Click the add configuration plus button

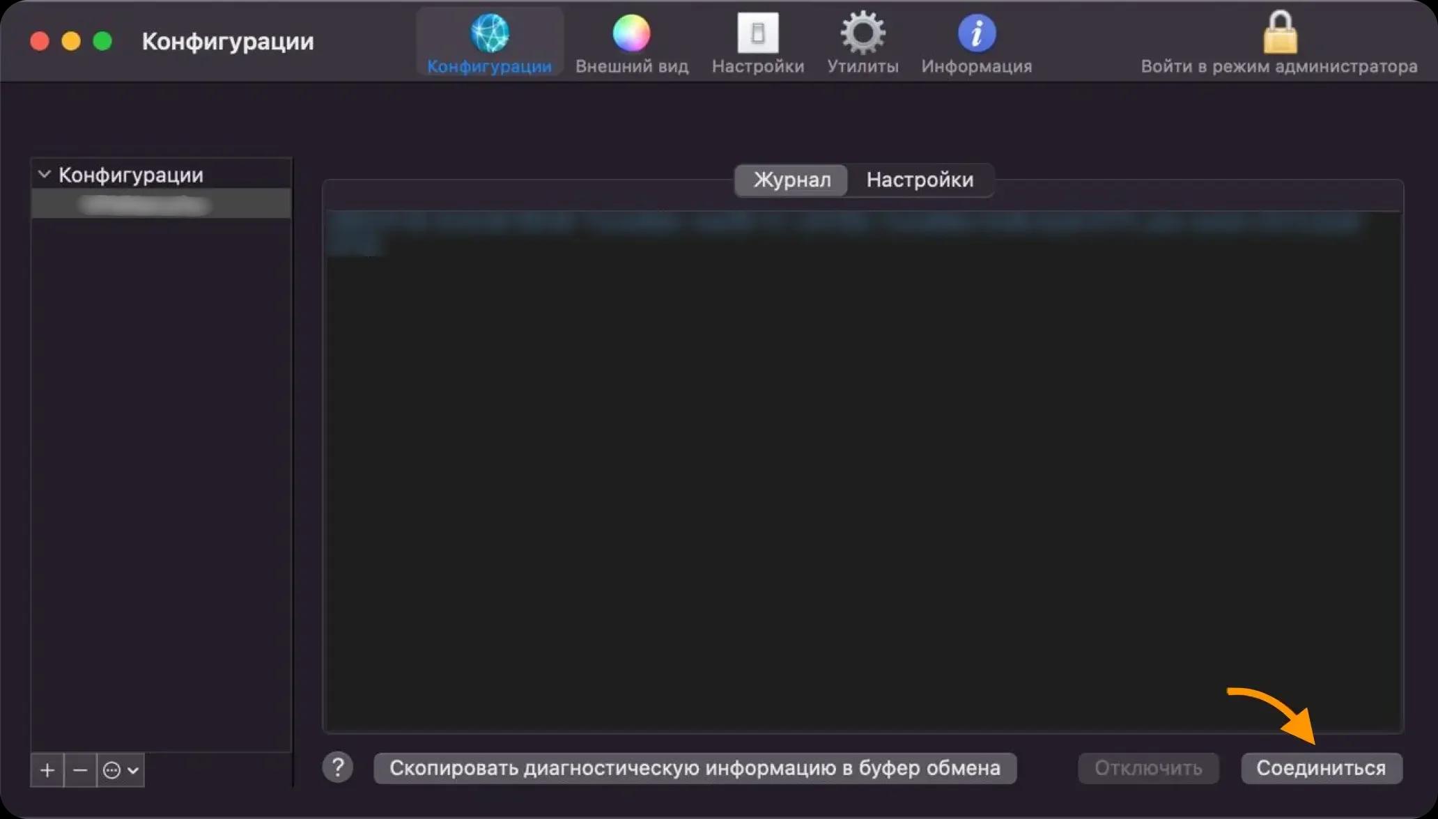pyautogui.click(x=47, y=770)
